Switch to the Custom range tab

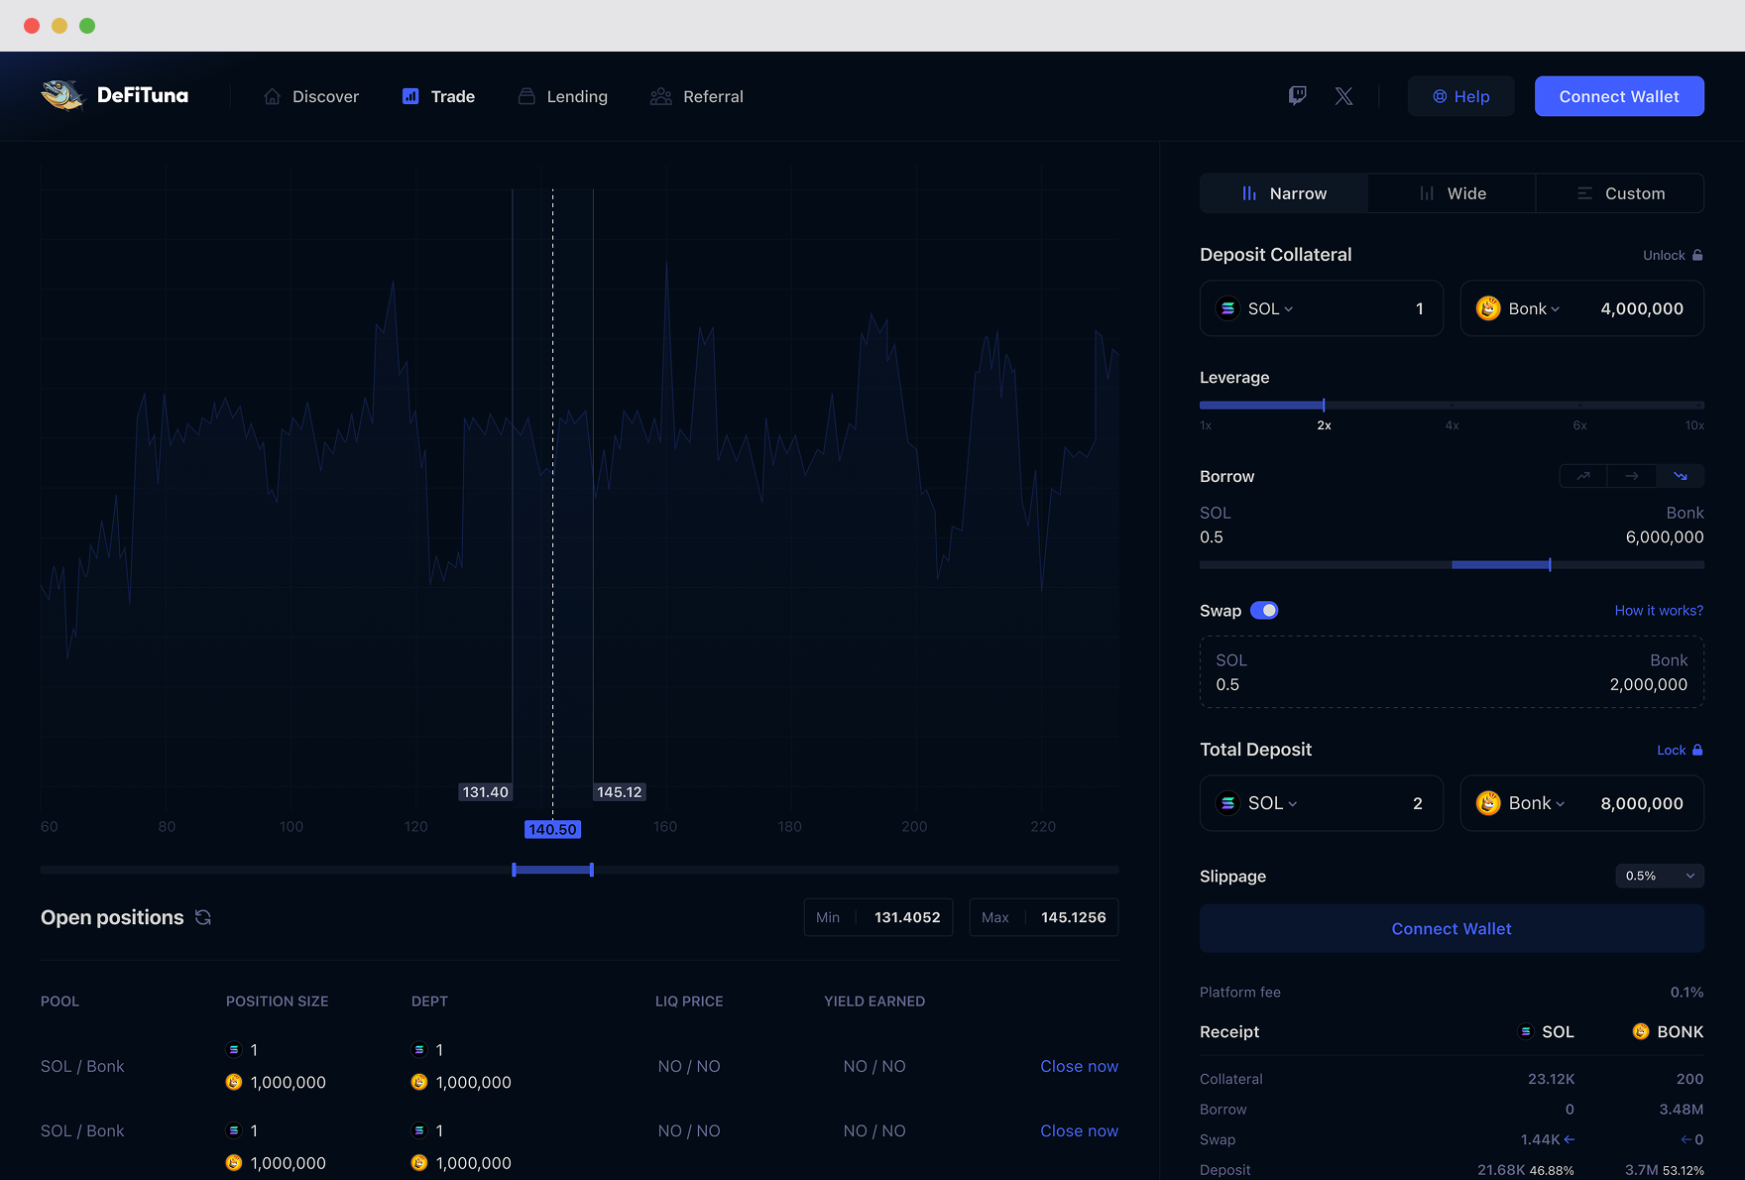[x=1620, y=193]
